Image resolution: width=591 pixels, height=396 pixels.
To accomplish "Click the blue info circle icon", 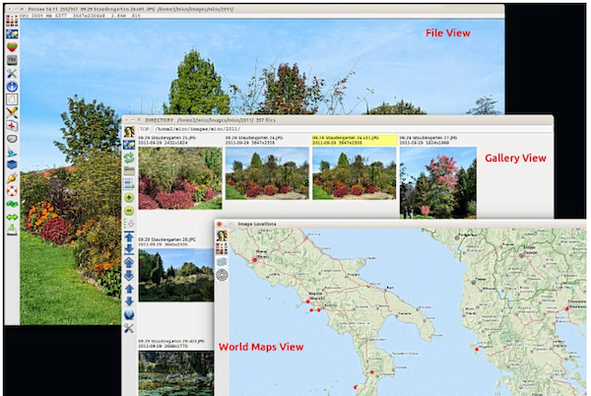I will pyautogui.click(x=12, y=87).
